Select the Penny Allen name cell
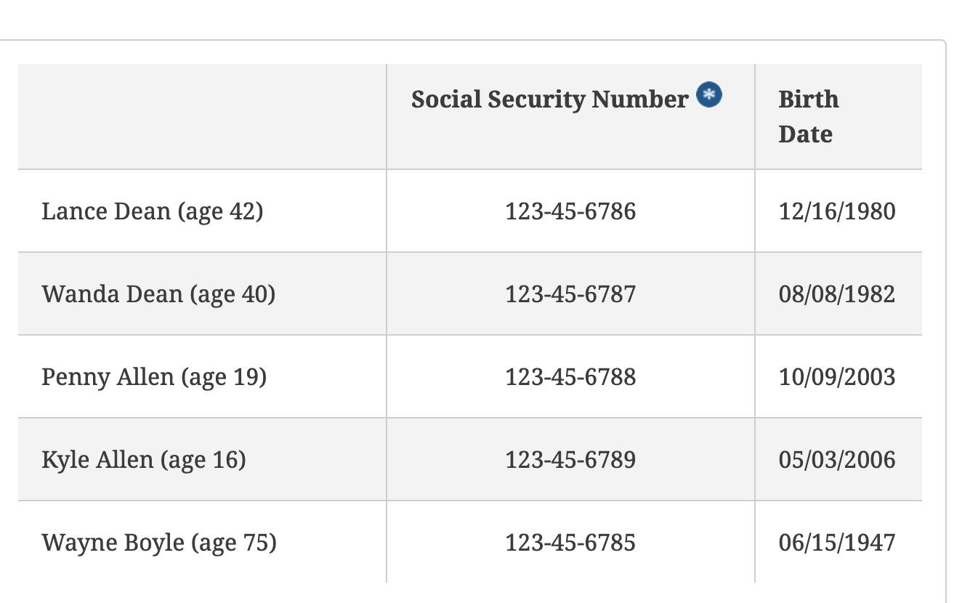Screen dimensions: 978x603 pos(154,377)
